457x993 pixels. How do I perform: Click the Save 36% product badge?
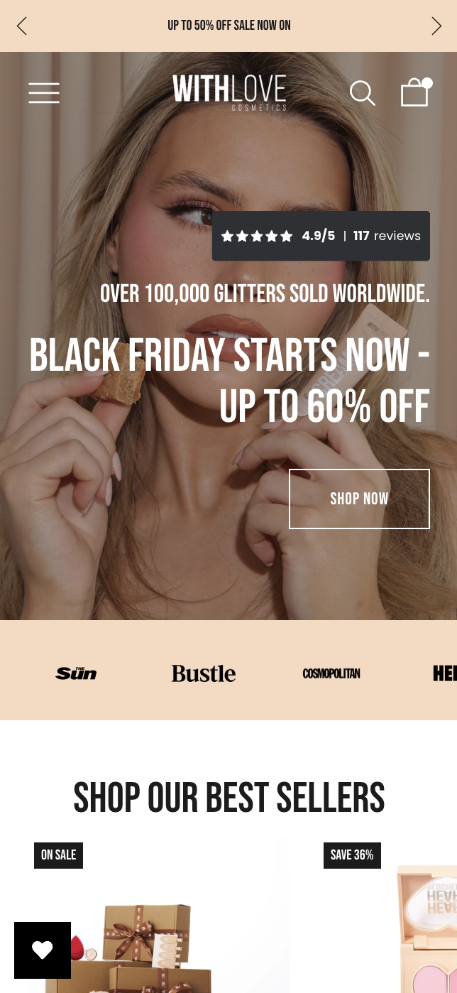pos(352,855)
